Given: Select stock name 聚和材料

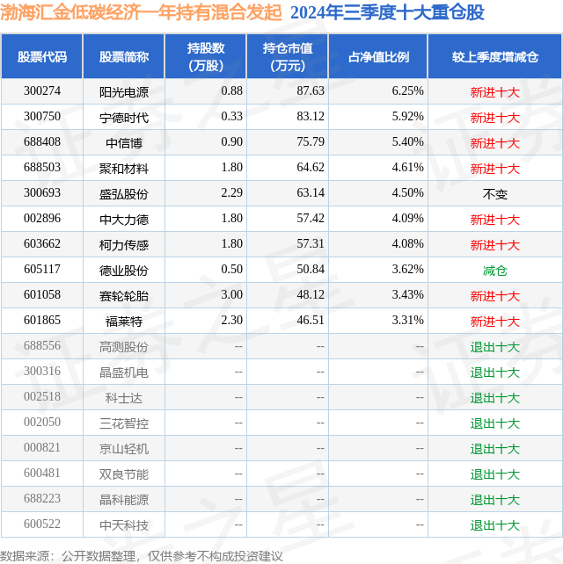Looking at the screenshot, I should (x=124, y=169).
